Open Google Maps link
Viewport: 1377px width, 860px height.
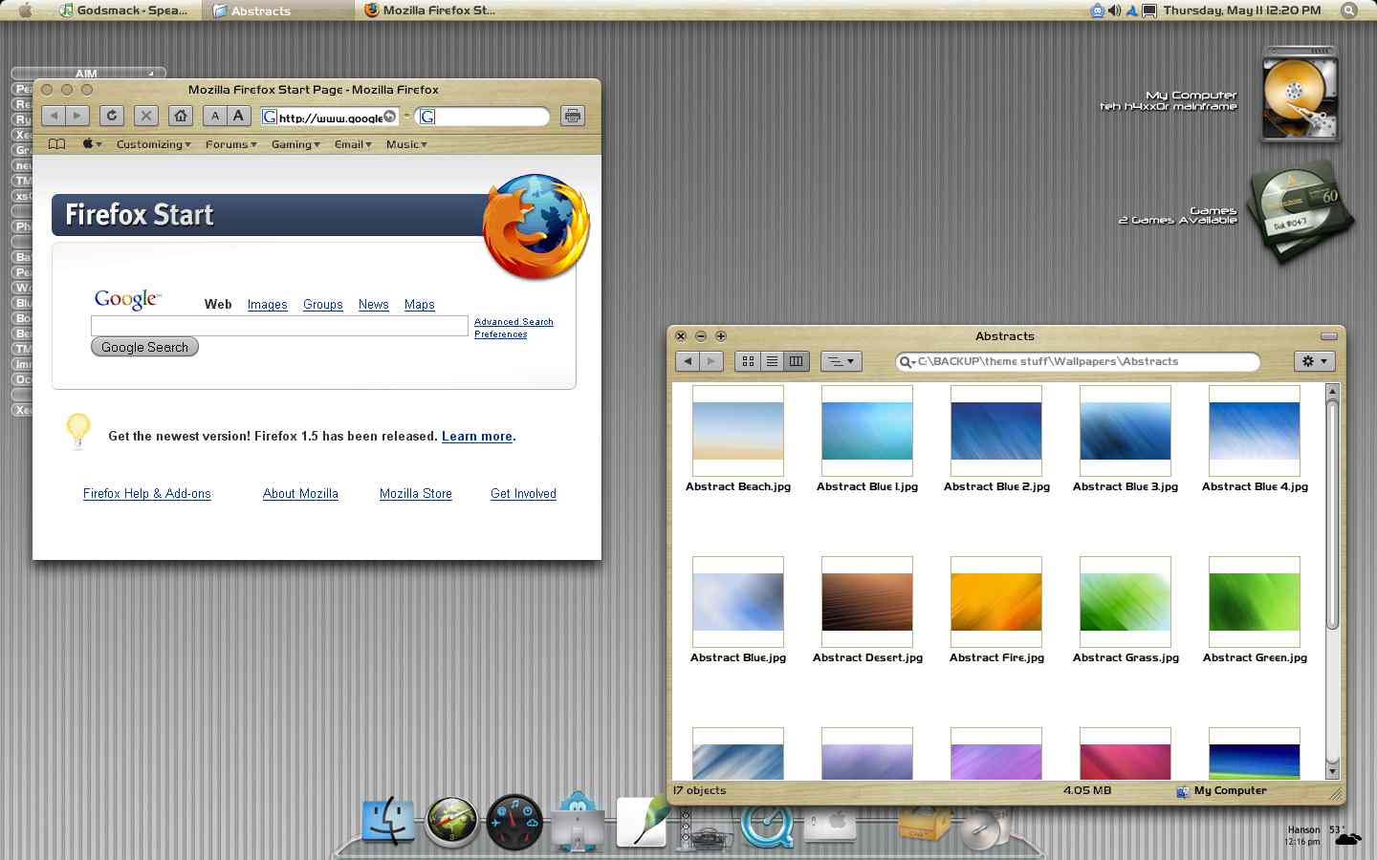coord(420,305)
